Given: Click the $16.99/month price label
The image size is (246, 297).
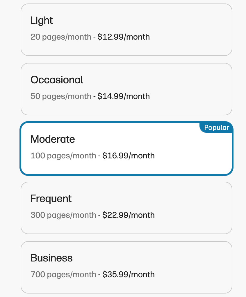Looking at the screenshot, I should click(129, 155).
